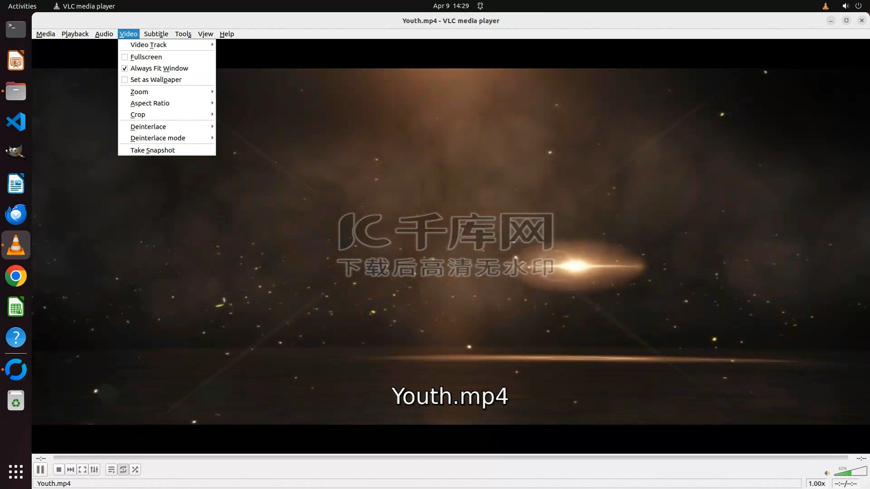This screenshot has height=489, width=870.
Task: Toggle loop mode button
Action: coord(123,470)
